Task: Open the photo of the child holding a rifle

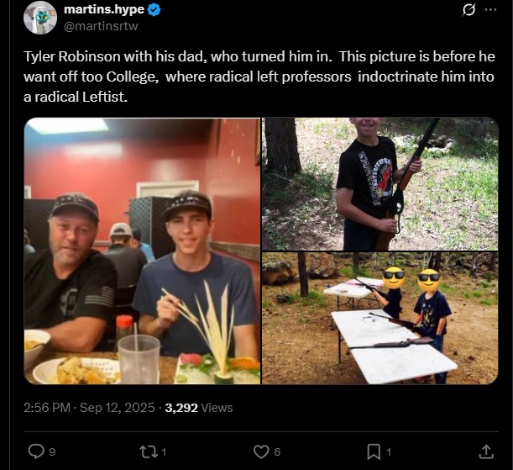Action: (x=380, y=183)
